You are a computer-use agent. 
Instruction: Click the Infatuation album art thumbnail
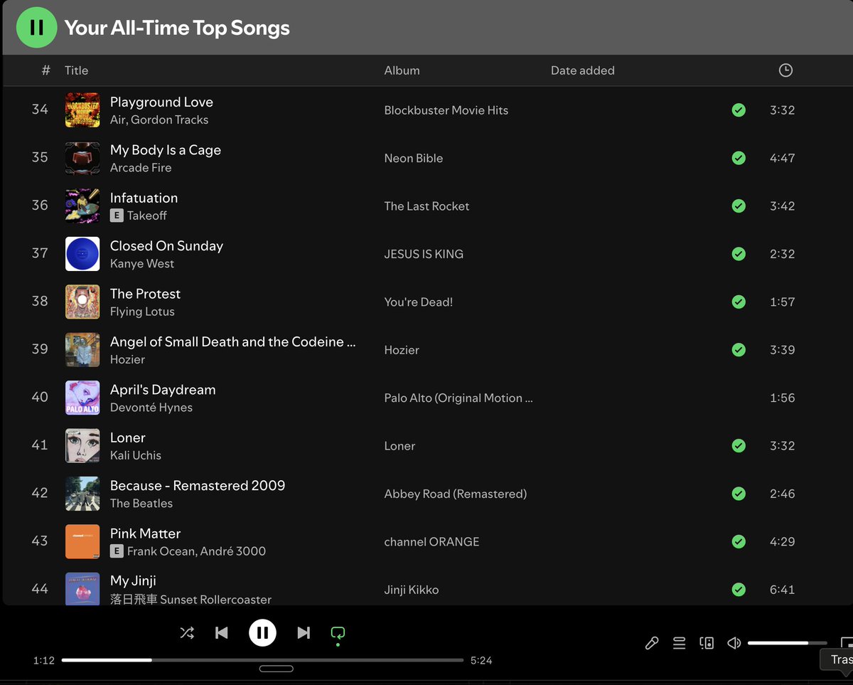click(82, 206)
